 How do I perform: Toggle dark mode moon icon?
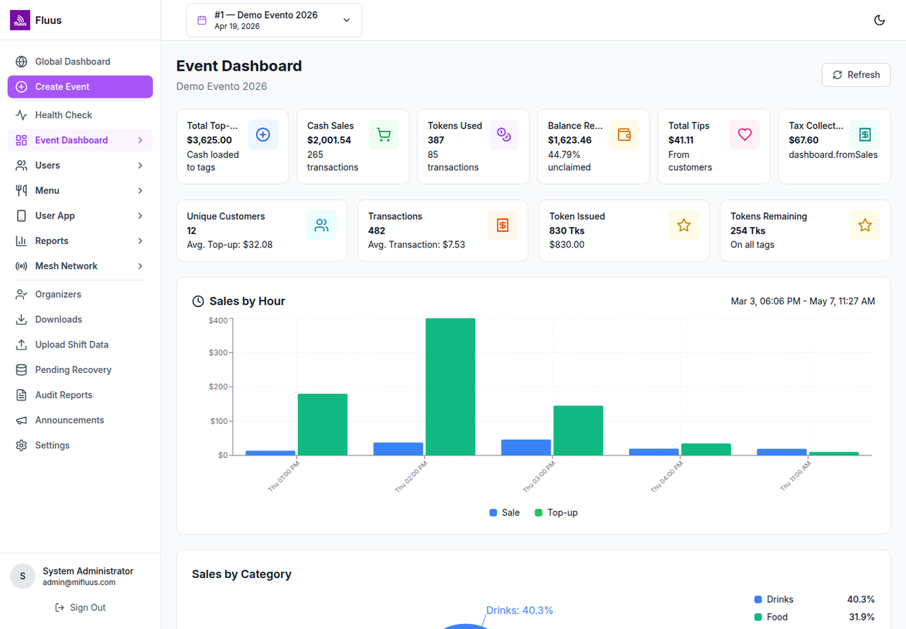(880, 20)
